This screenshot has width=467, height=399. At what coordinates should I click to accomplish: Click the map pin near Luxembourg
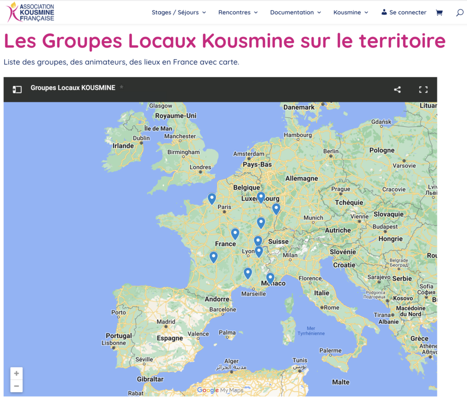tap(261, 197)
